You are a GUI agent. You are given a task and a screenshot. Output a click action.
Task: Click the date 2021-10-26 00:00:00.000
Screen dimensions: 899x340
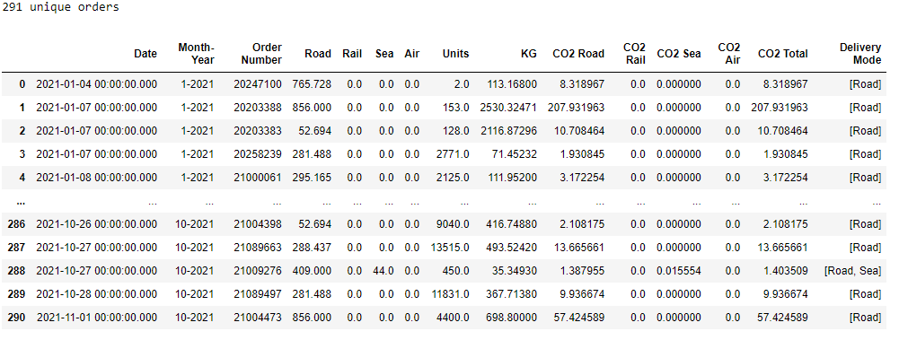click(96, 224)
